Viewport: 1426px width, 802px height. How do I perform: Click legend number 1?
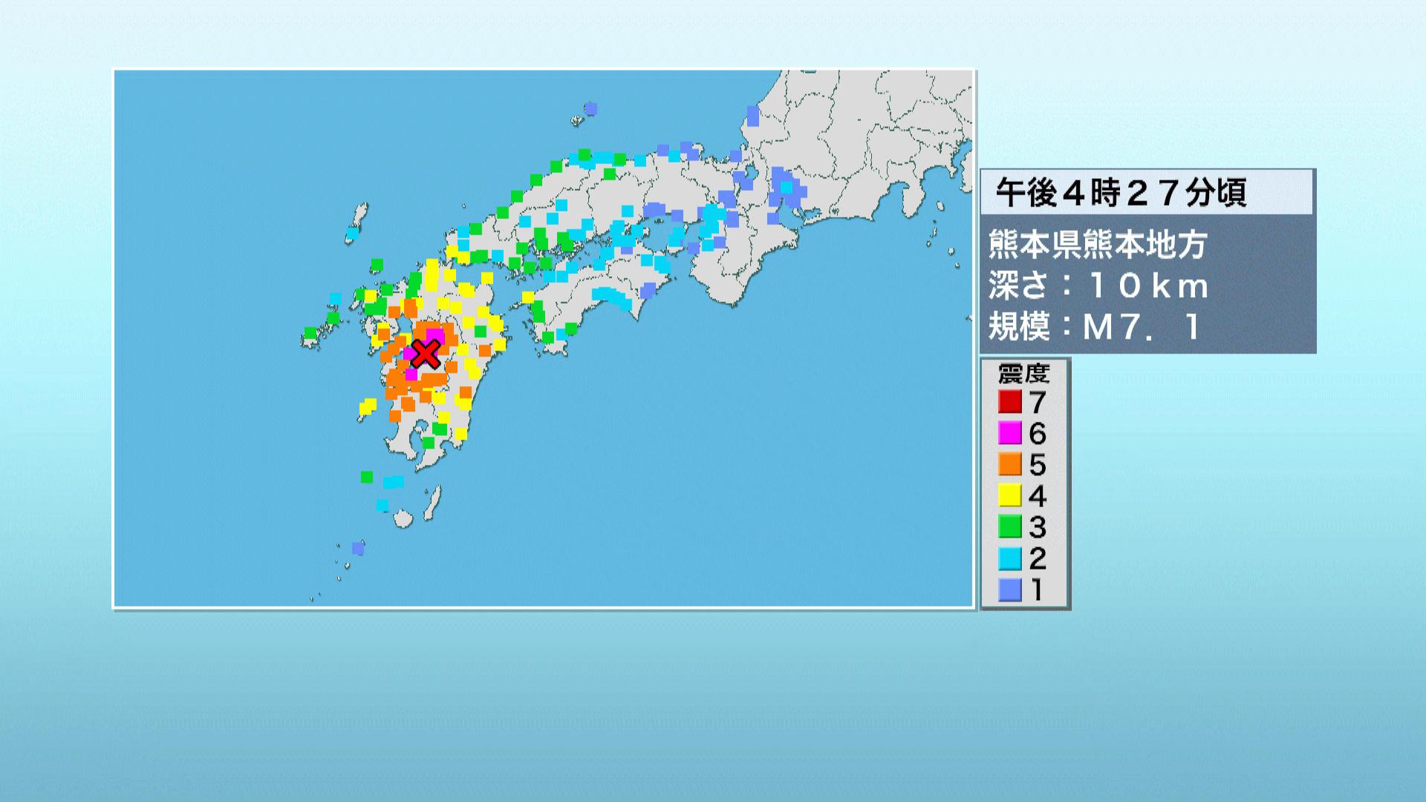tap(1037, 590)
